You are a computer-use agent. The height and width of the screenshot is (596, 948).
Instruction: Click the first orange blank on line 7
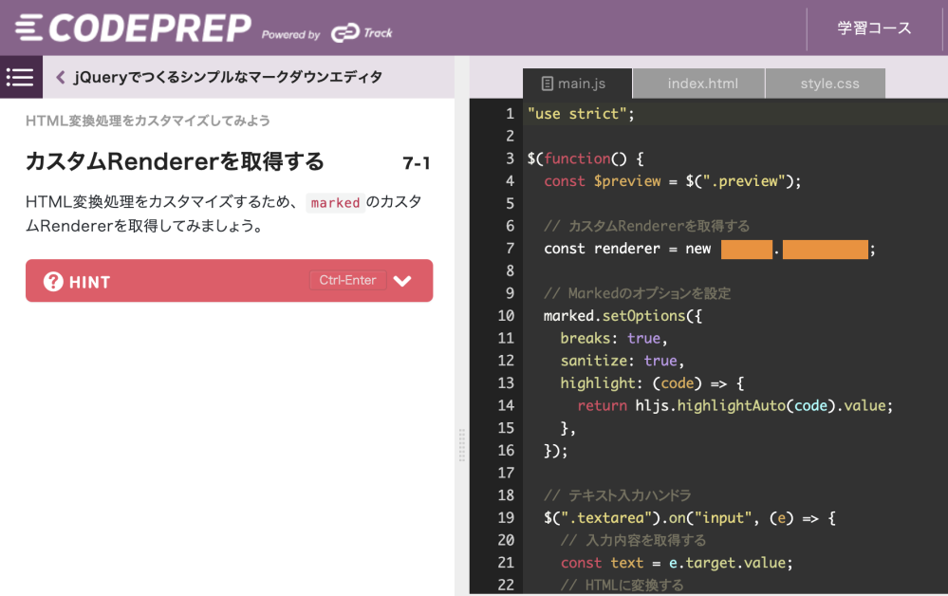[x=745, y=249]
